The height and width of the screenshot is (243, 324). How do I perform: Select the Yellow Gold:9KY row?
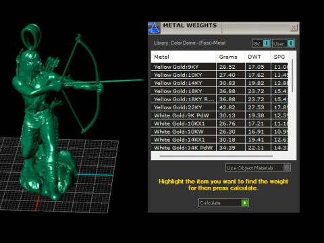[x=219, y=67]
